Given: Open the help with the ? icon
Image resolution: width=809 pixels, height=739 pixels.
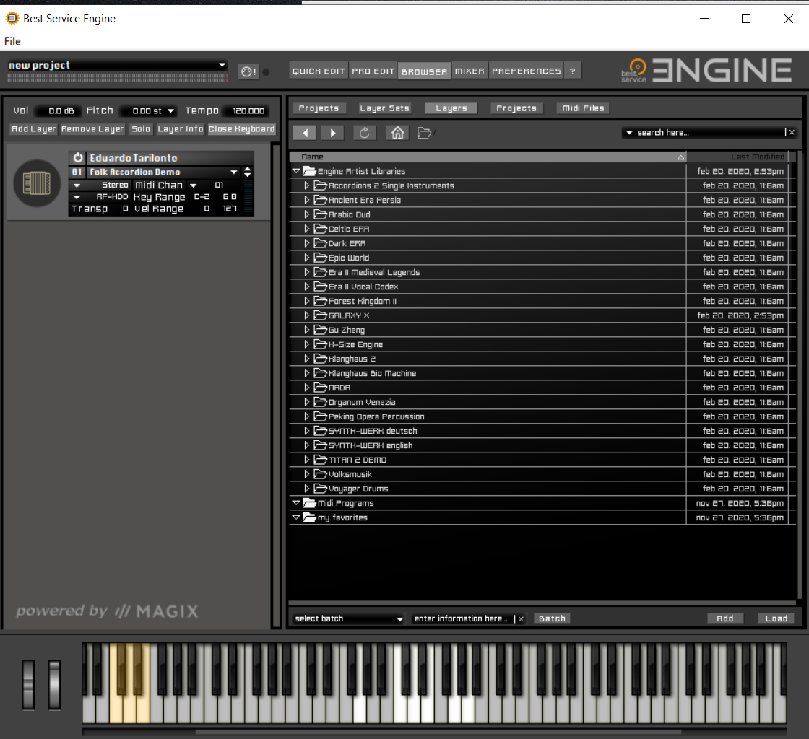Looking at the screenshot, I should [x=573, y=71].
